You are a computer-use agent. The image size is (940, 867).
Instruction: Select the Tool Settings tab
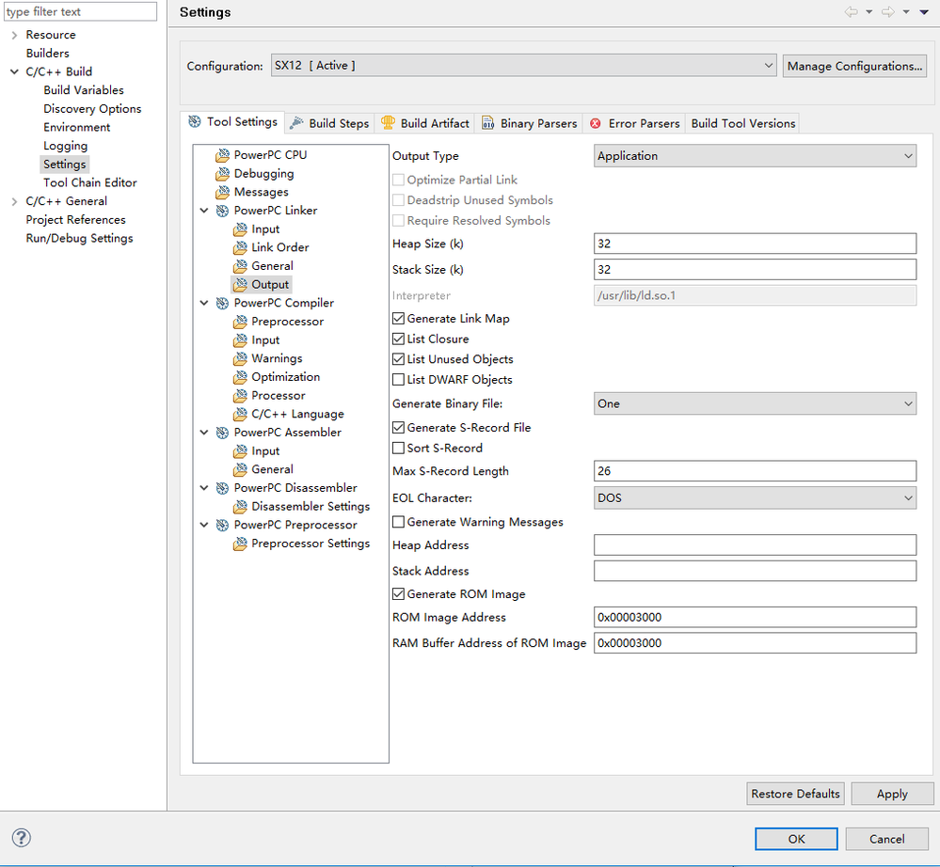point(232,122)
